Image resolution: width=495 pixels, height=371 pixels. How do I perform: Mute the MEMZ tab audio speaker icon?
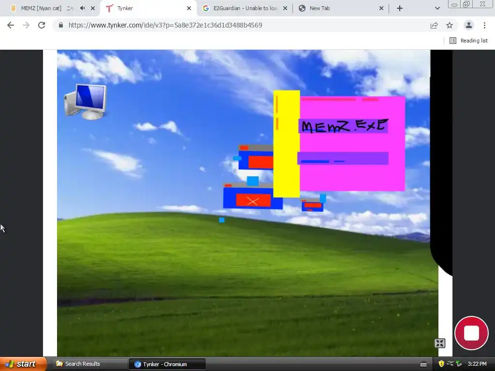point(82,8)
